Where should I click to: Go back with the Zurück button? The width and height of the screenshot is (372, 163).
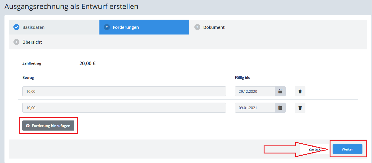pos(315,149)
